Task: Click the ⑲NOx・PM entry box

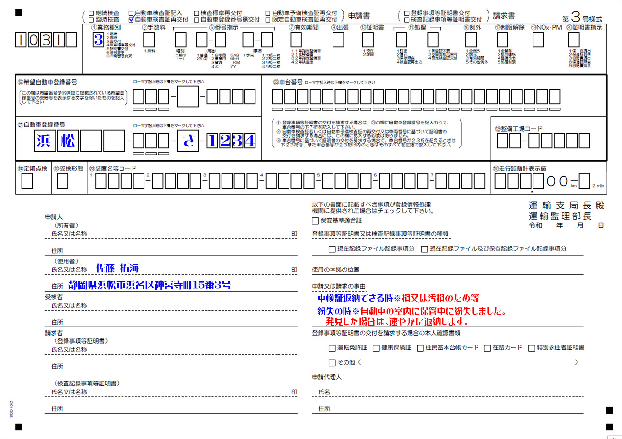Action: [538, 40]
